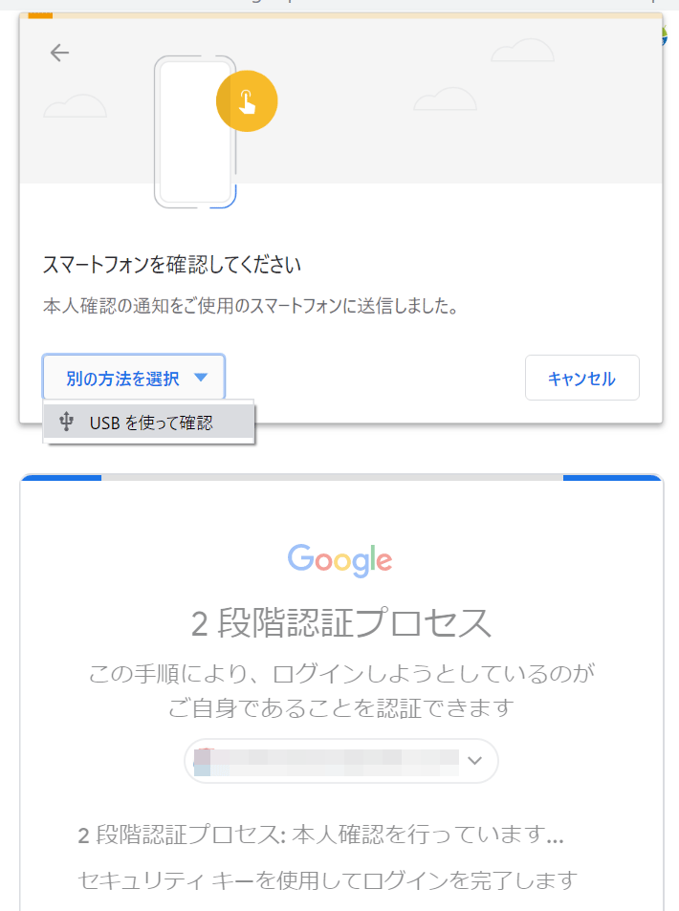Click the 2 段階認証プロセス title
Screen dimensions: 679x911
click(341, 623)
